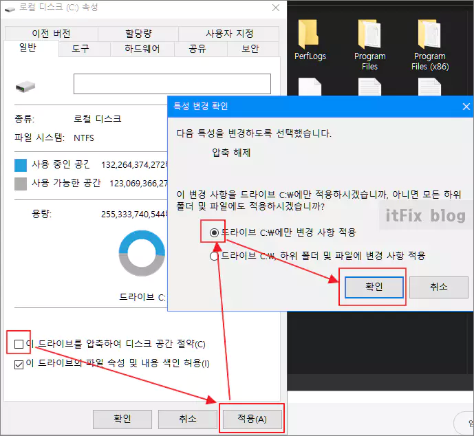Switch to the 하드웨어 tab
This screenshot has height=436, width=474.
pos(142,49)
